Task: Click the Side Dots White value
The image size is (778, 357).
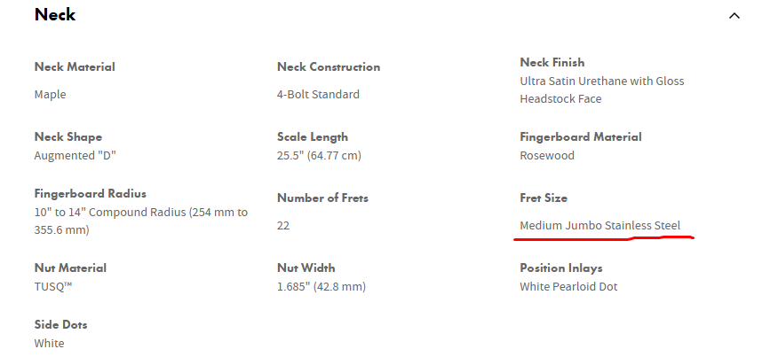Action: pyautogui.click(x=49, y=343)
